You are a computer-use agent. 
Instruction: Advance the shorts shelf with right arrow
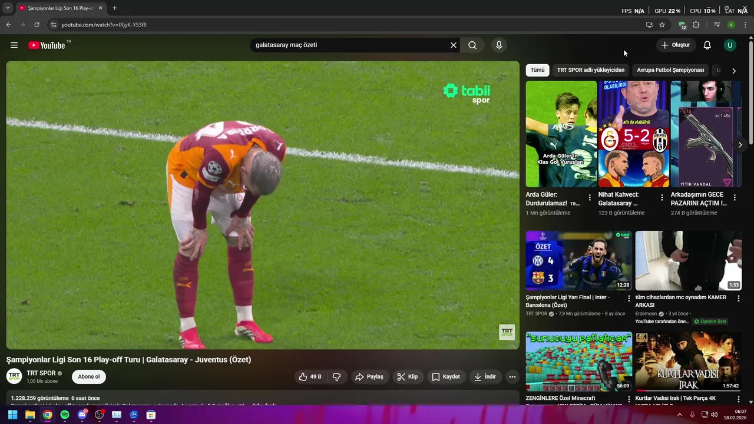click(x=740, y=145)
